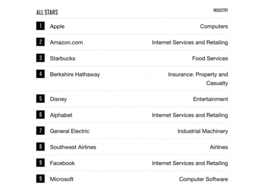Click the rank 8 badge beside Southwest Airlines
Image resolution: width=261 pixels, height=189 pixels.
pyautogui.click(x=41, y=146)
